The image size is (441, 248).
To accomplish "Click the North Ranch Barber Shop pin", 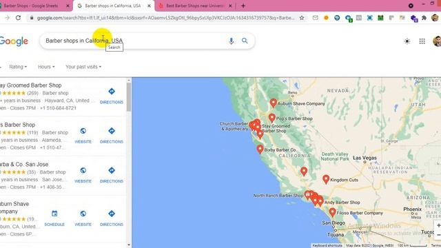I will 307,194.
